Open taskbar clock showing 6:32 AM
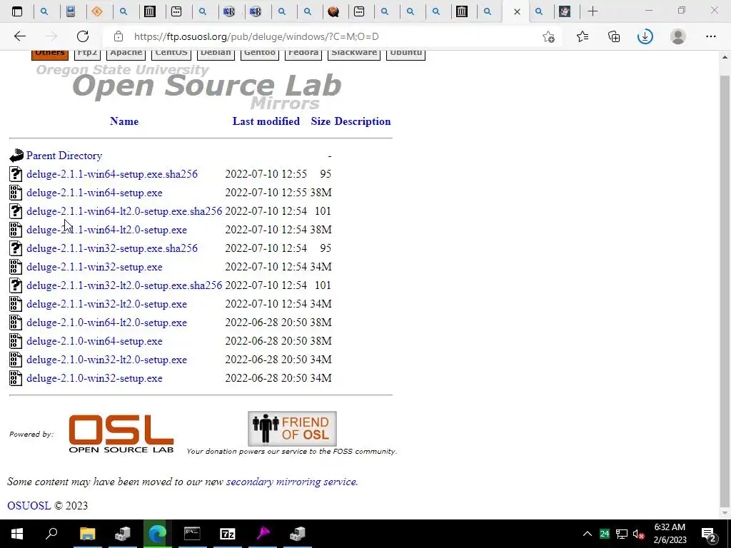Image resolution: width=731 pixels, height=548 pixels. click(670, 534)
